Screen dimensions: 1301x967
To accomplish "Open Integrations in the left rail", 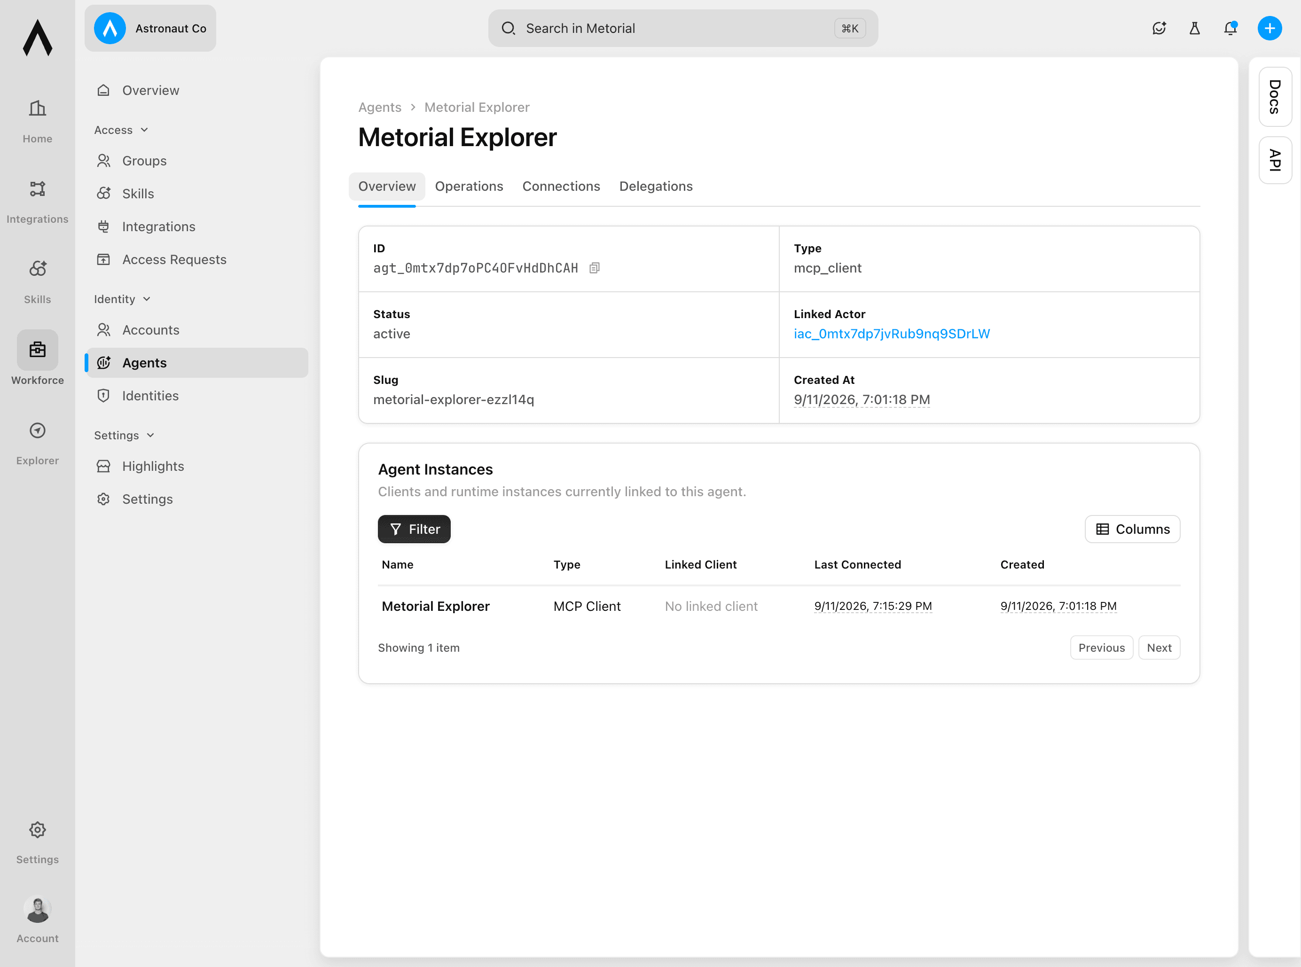I will tap(38, 202).
